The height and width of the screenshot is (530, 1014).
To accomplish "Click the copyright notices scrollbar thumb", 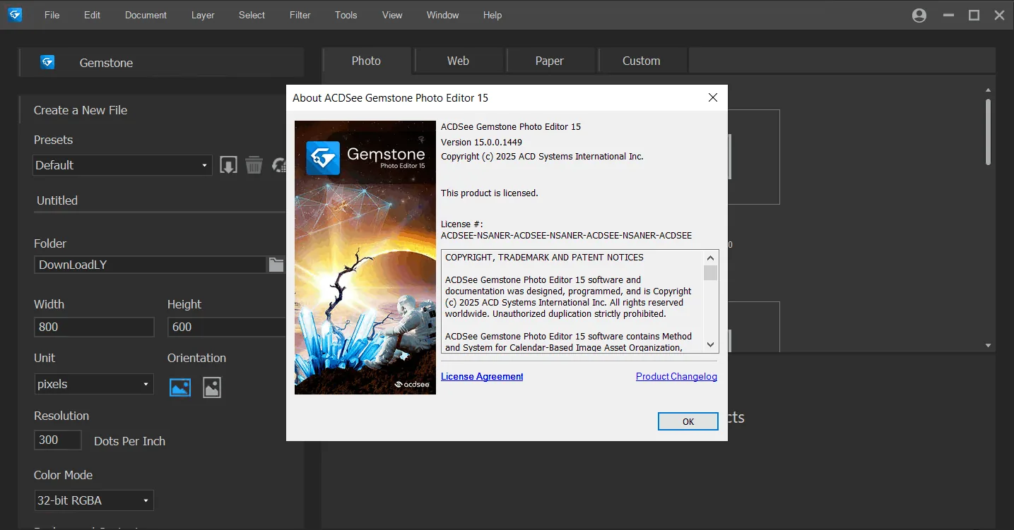I will (x=711, y=272).
